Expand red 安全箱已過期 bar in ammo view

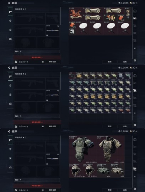click(37, 122)
